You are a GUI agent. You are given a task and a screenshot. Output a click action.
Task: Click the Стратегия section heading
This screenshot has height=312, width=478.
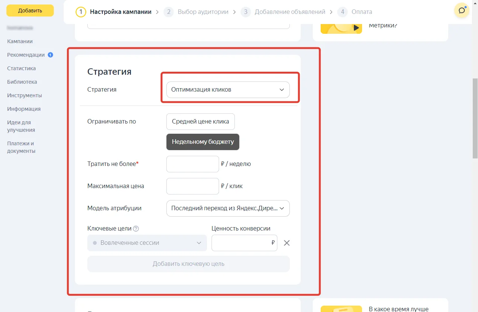pyautogui.click(x=110, y=72)
